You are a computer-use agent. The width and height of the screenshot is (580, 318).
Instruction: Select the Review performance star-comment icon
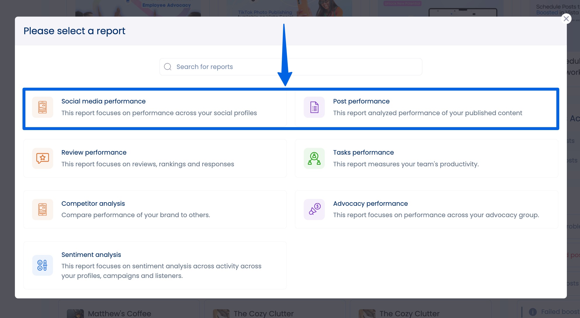[42, 158]
